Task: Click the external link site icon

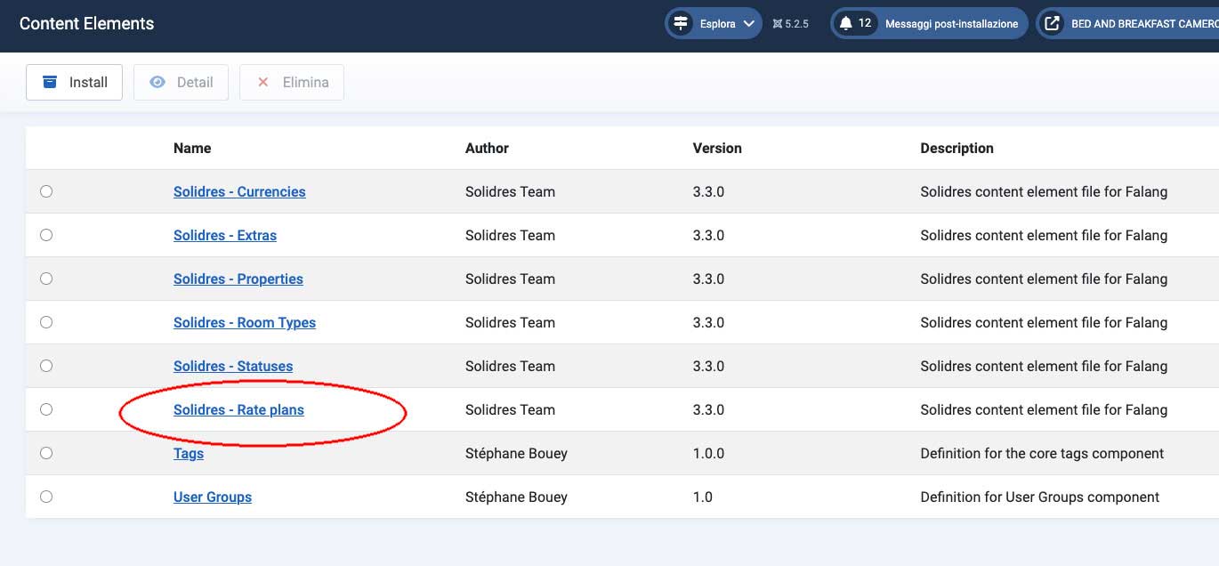Action: click(1052, 24)
